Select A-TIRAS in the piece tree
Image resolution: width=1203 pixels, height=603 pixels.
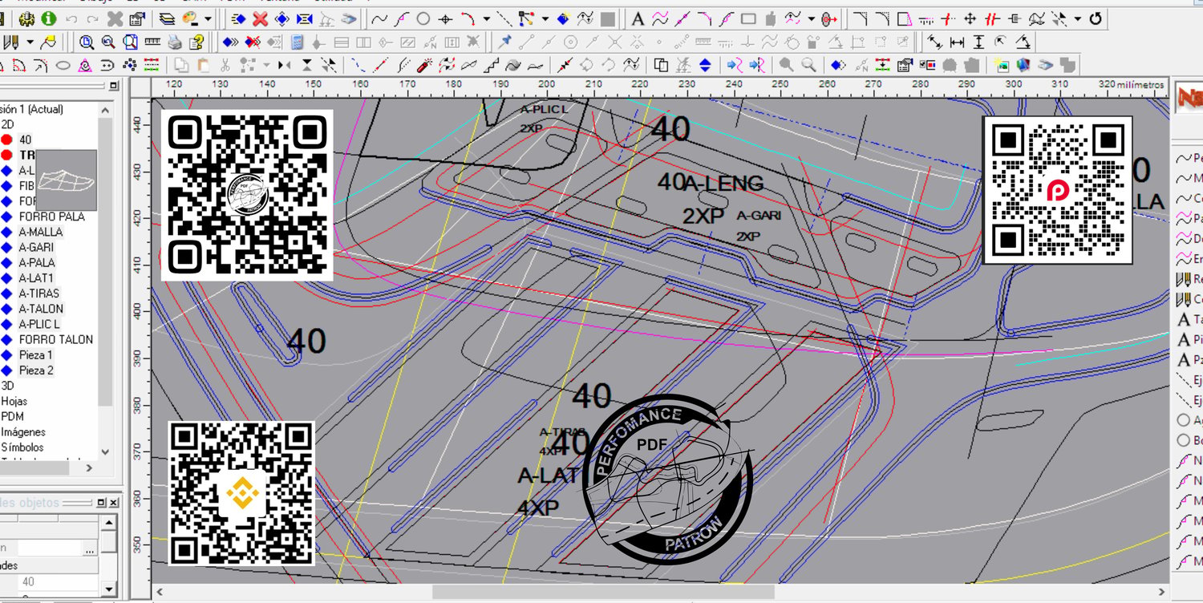pyautogui.click(x=39, y=293)
